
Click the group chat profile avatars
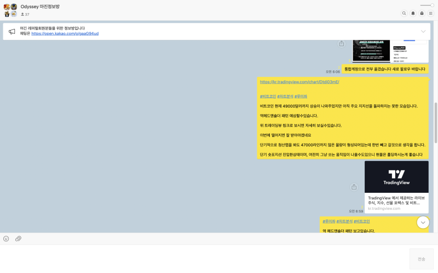click(10, 10)
